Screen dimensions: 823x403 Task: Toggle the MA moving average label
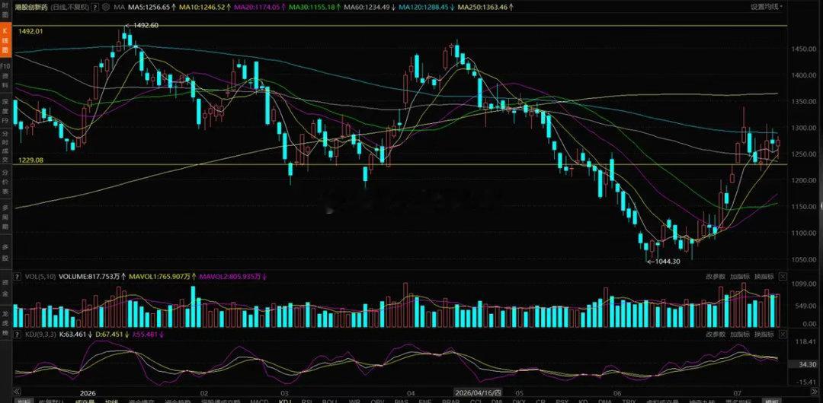[x=119, y=8]
